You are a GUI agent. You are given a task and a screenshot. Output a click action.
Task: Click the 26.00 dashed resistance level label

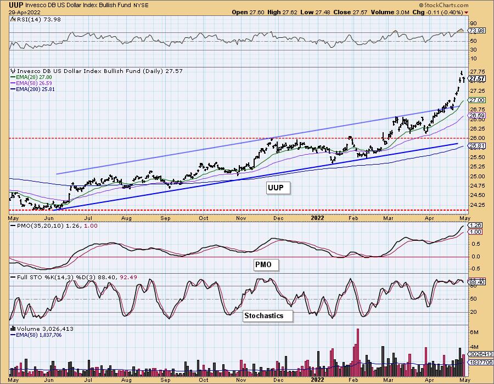[x=476, y=138]
